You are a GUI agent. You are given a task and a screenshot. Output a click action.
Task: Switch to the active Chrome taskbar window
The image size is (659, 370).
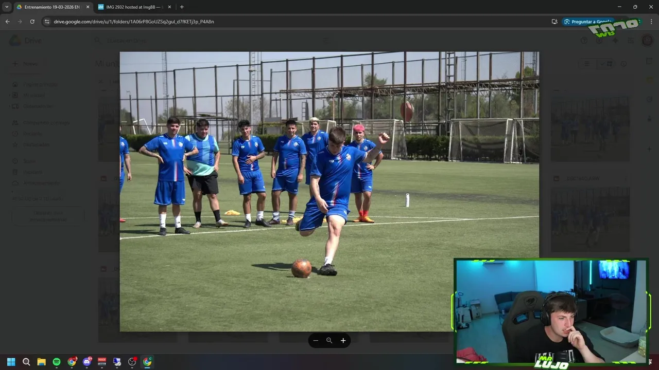click(x=147, y=362)
